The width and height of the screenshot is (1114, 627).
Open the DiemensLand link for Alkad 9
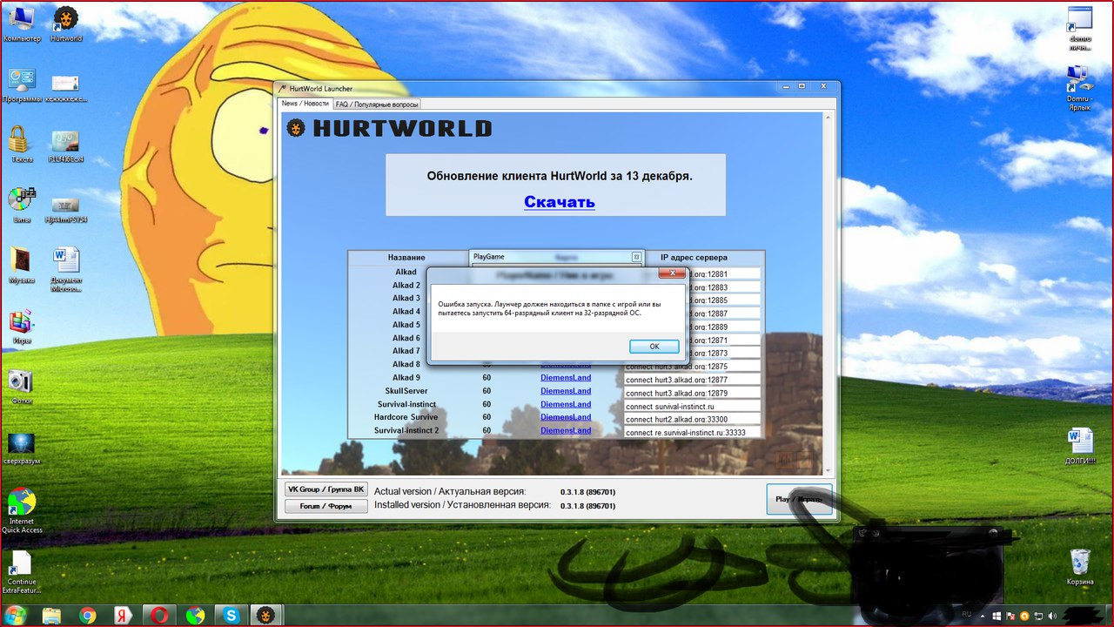566,378
